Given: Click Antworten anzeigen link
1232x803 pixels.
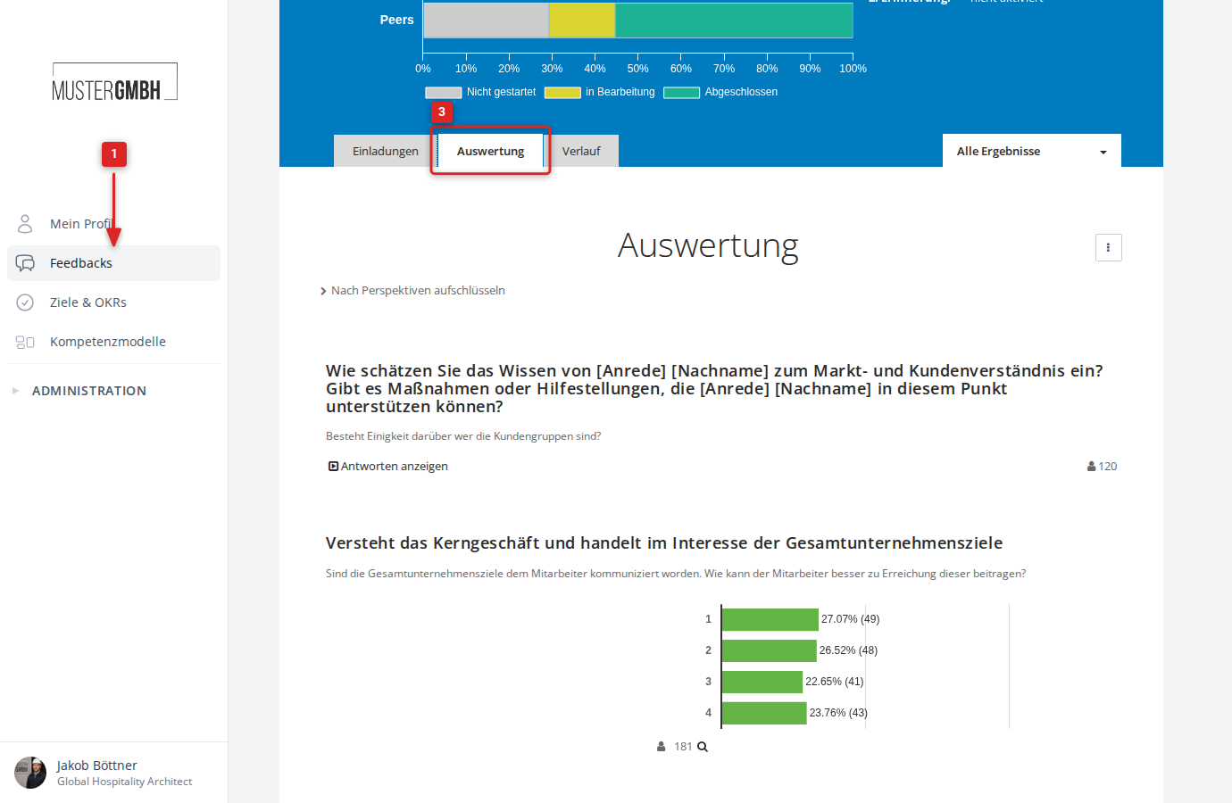Looking at the screenshot, I should tap(395, 467).
